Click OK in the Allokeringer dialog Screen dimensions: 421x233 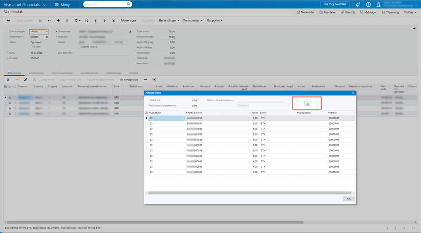(x=349, y=199)
